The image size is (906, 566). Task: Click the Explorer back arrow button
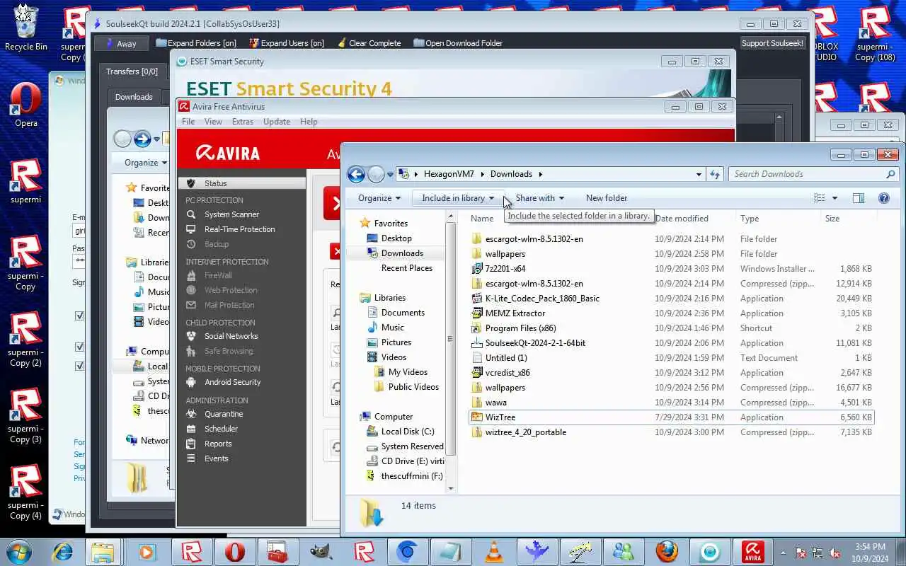coord(356,174)
